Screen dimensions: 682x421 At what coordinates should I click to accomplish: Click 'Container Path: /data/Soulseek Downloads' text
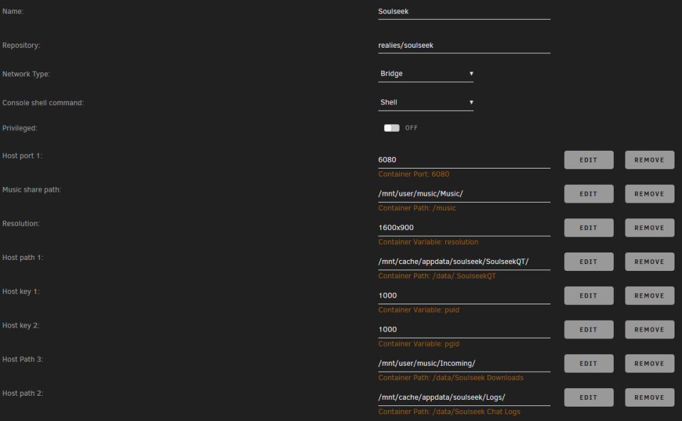pyautogui.click(x=451, y=378)
